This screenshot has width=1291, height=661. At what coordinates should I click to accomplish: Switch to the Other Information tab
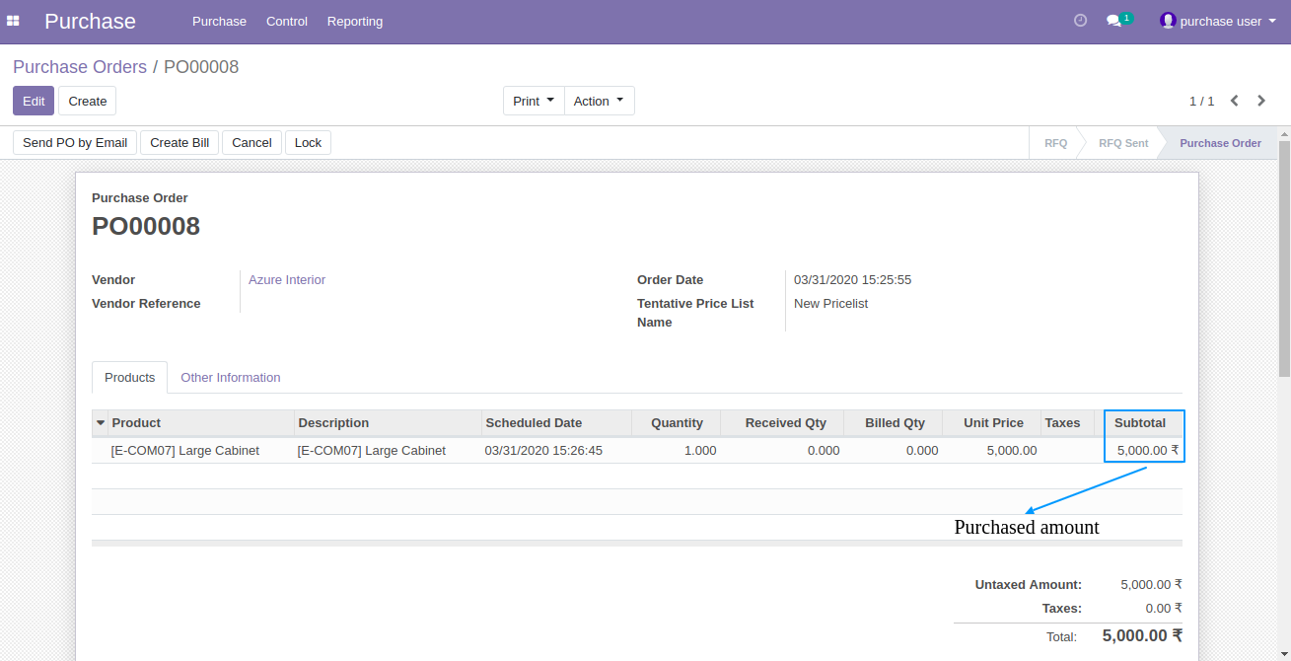[x=231, y=377]
